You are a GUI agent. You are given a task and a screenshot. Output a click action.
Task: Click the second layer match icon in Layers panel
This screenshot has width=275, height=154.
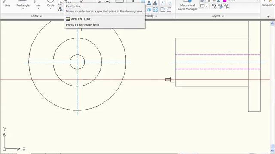point(220,6)
